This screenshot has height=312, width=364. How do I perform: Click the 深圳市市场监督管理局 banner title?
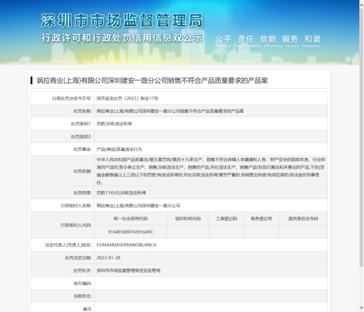point(122,20)
